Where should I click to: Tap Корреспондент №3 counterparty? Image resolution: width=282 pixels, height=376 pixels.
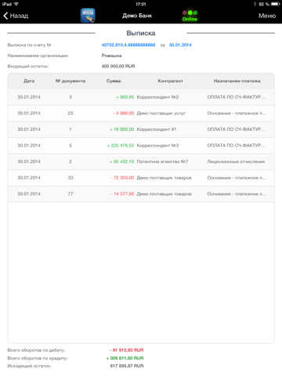(x=157, y=146)
